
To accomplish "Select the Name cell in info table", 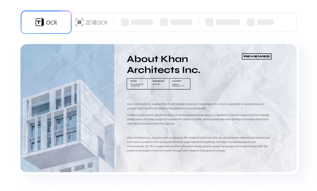I will (137, 84).
